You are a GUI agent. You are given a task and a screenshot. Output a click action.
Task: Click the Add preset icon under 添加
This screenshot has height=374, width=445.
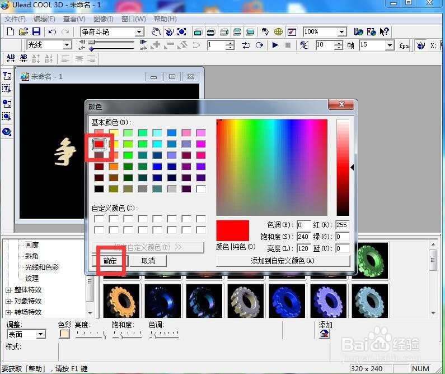point(325,334)
